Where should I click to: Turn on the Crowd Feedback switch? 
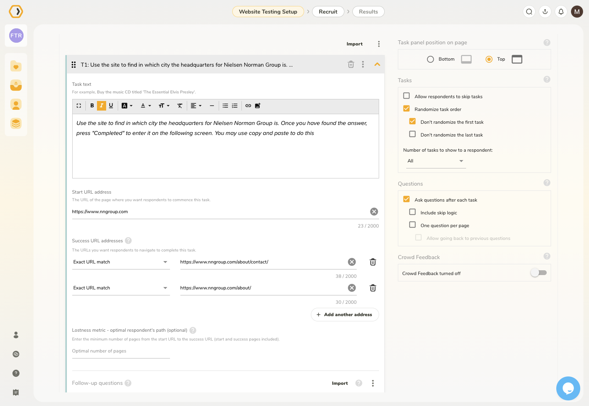pyautogui.click(x=539, y=273)
